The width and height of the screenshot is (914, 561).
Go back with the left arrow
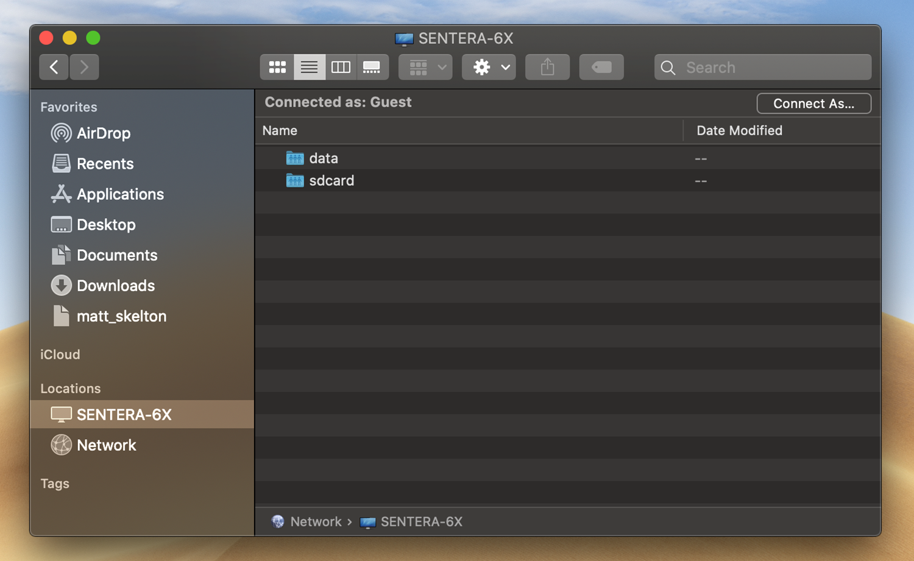[54, 67]
